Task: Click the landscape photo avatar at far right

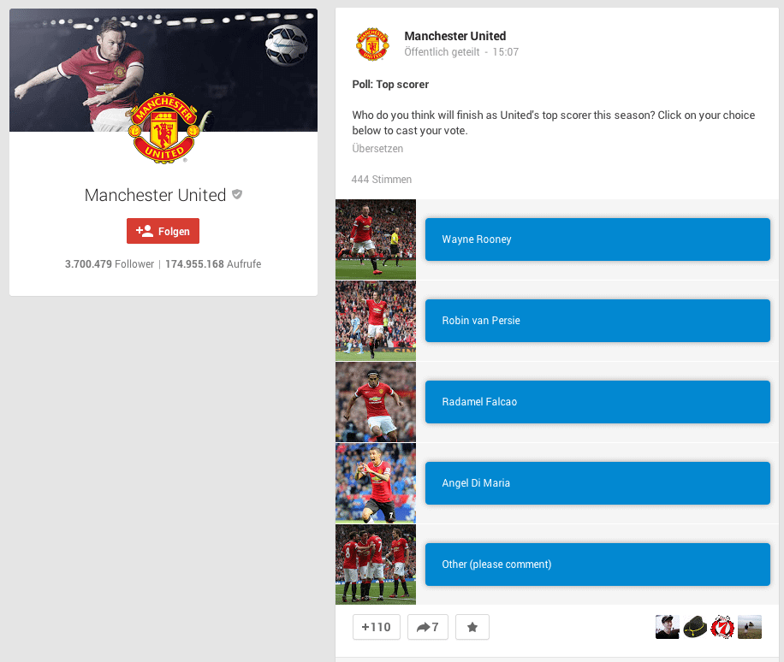Action: tap(750, 627)
